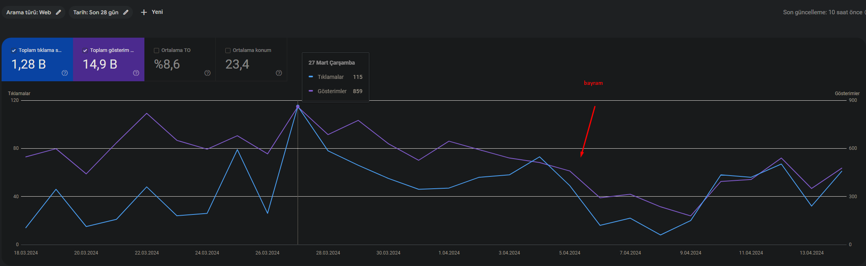The width and height of the screenshot is (866, 266).
Task: Enable the Ortalama konum checkbox
Action: tap(228, 50)
